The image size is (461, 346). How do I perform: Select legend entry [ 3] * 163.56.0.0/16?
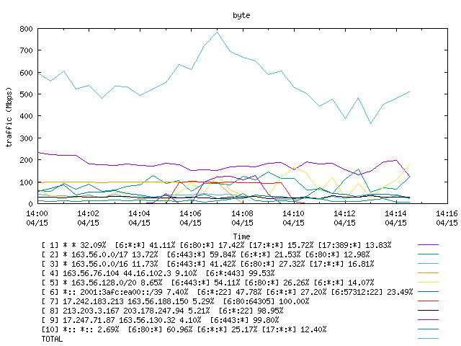pos(207,264)
